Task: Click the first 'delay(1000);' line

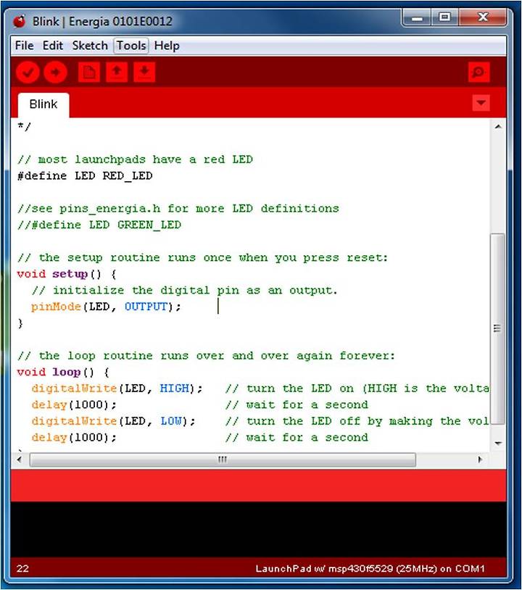Action: [x=74, y=405]
